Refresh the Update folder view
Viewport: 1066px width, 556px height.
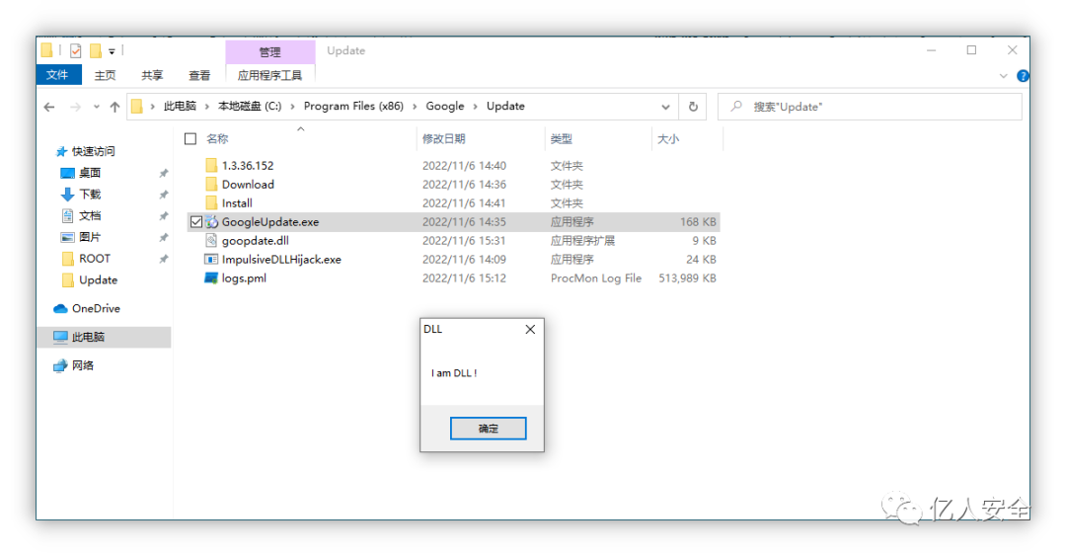tap(693, 107)
